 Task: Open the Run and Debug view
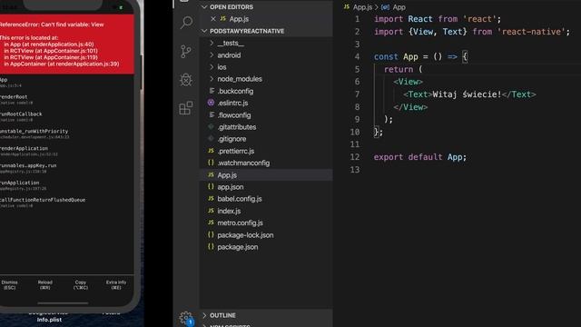(186, 79)
